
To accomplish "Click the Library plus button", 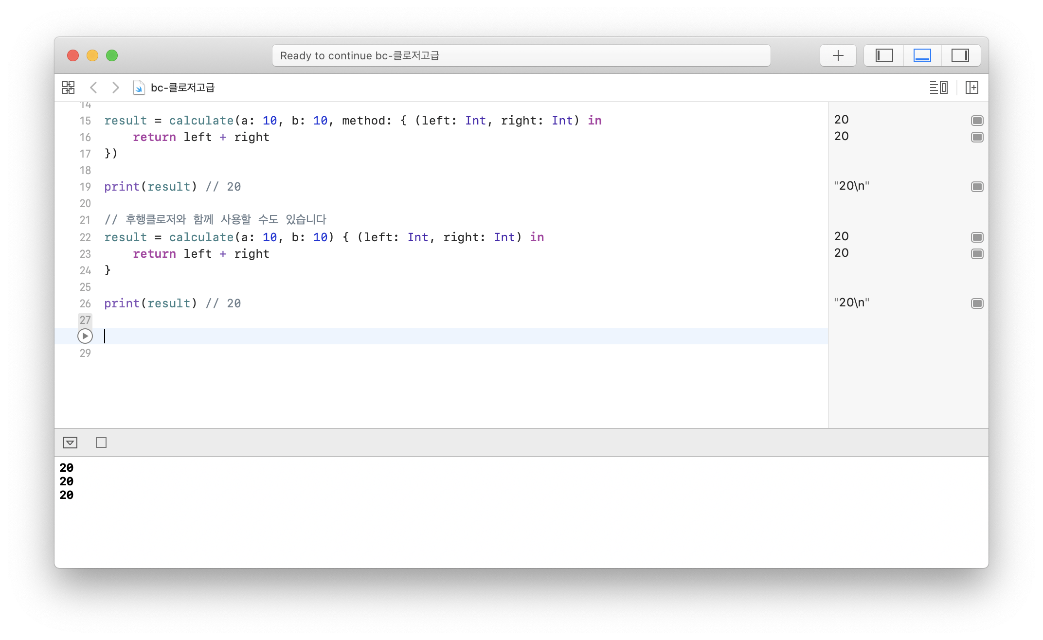I will (x=838, y=55).
